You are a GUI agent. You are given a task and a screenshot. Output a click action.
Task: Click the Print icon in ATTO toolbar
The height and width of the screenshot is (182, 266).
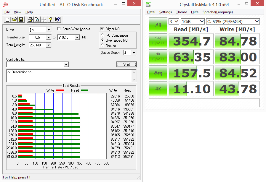[x=30, y=19]
